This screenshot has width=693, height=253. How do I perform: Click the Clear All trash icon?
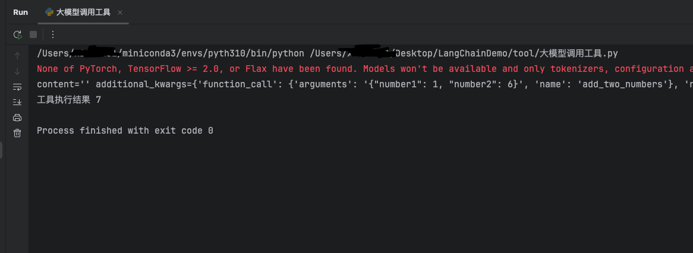pyautogui.click(x=17, y=133)
